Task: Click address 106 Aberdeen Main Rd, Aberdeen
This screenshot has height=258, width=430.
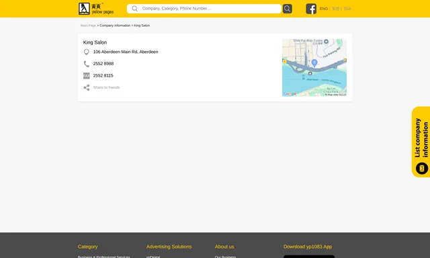Action: (126, 52)
